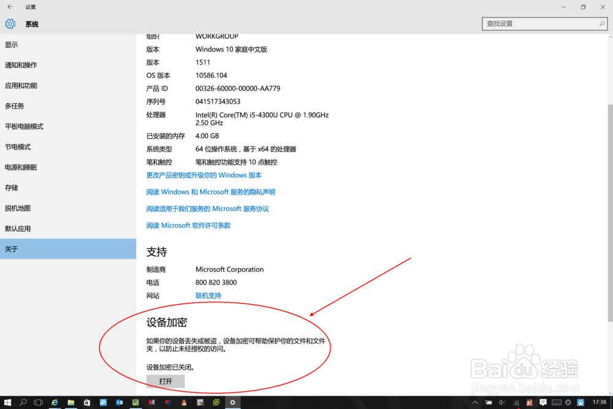The image size is (613, 409).
Task: Open the Windows Start menu
Action: (x=7, y=402)
